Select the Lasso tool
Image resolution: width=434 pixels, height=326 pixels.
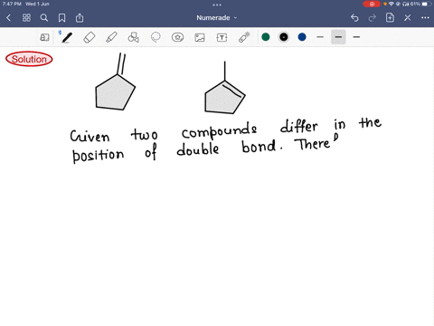(x=156, y=37)
